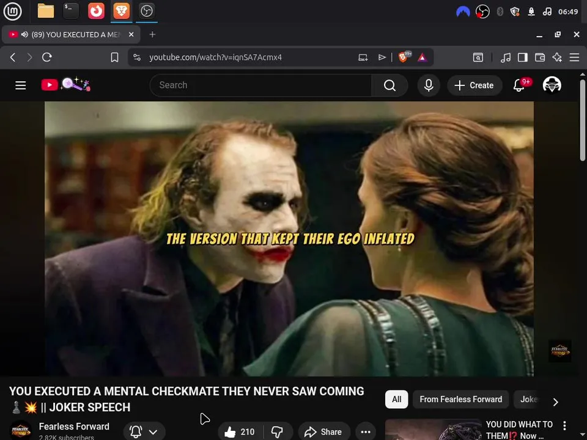Mute the tab via its speaker icon

point(24,34)
